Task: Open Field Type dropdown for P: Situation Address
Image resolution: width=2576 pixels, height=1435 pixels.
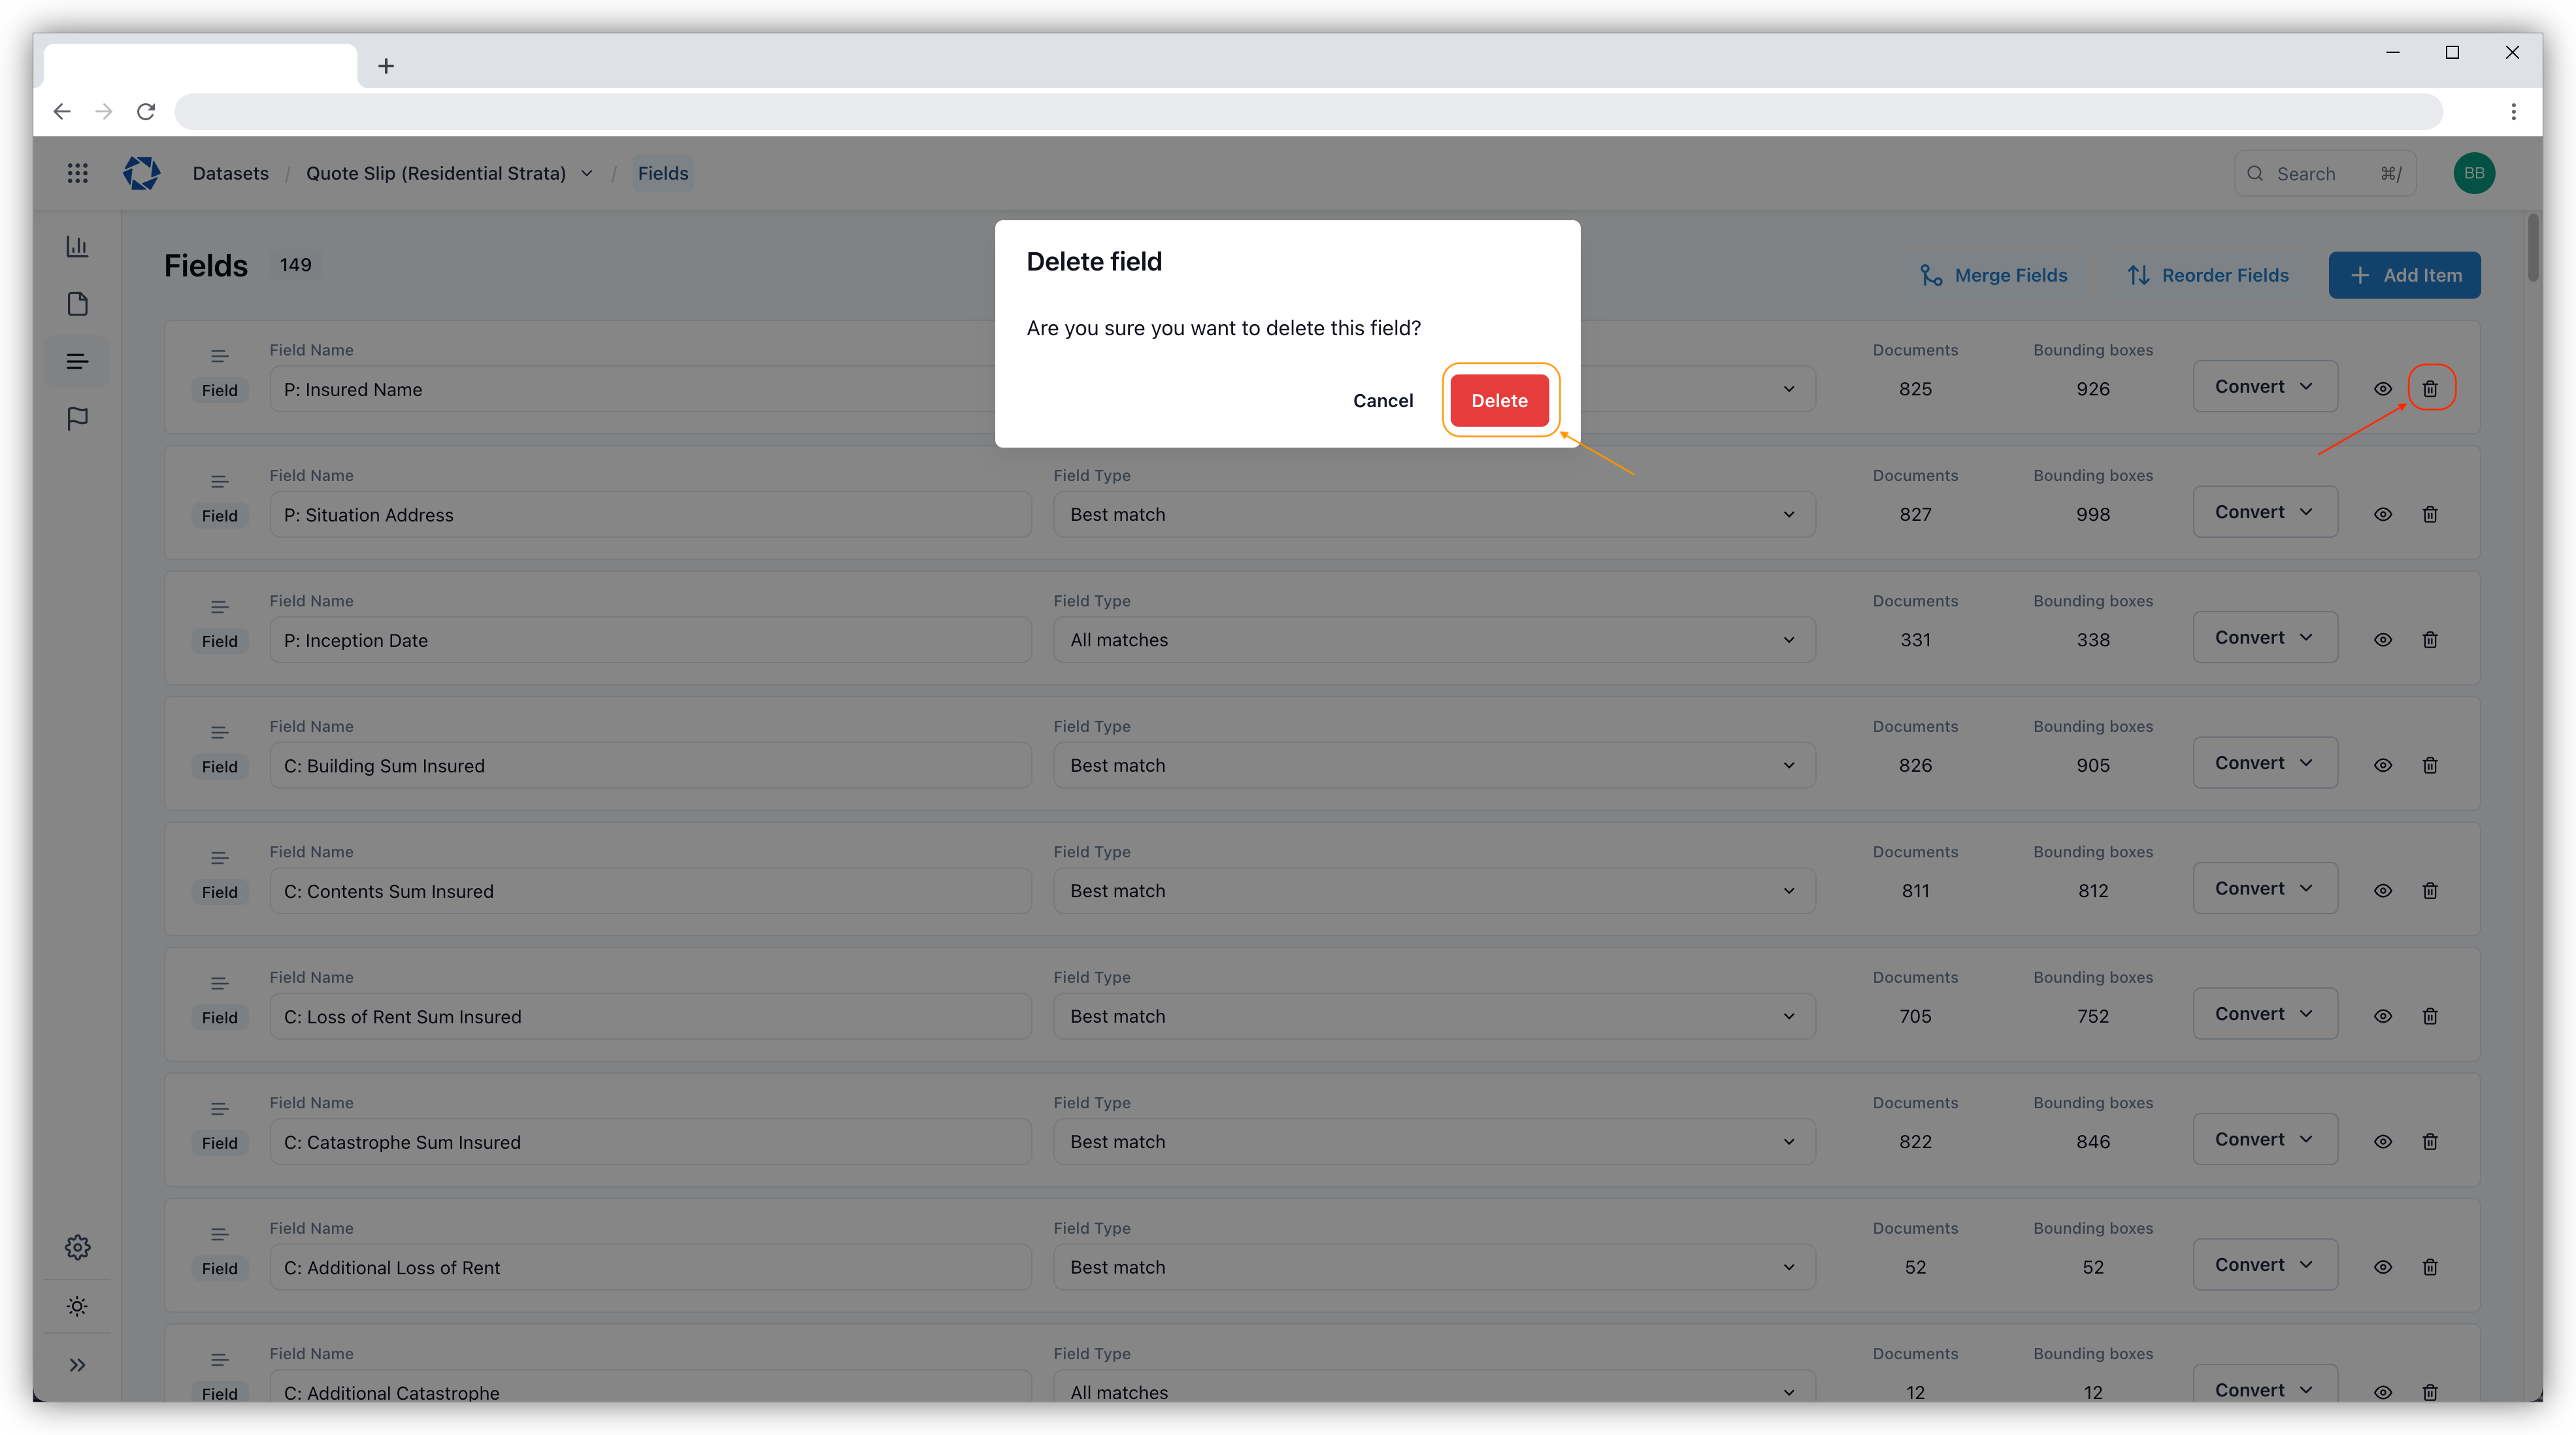Action: [x=1433, y=514]
